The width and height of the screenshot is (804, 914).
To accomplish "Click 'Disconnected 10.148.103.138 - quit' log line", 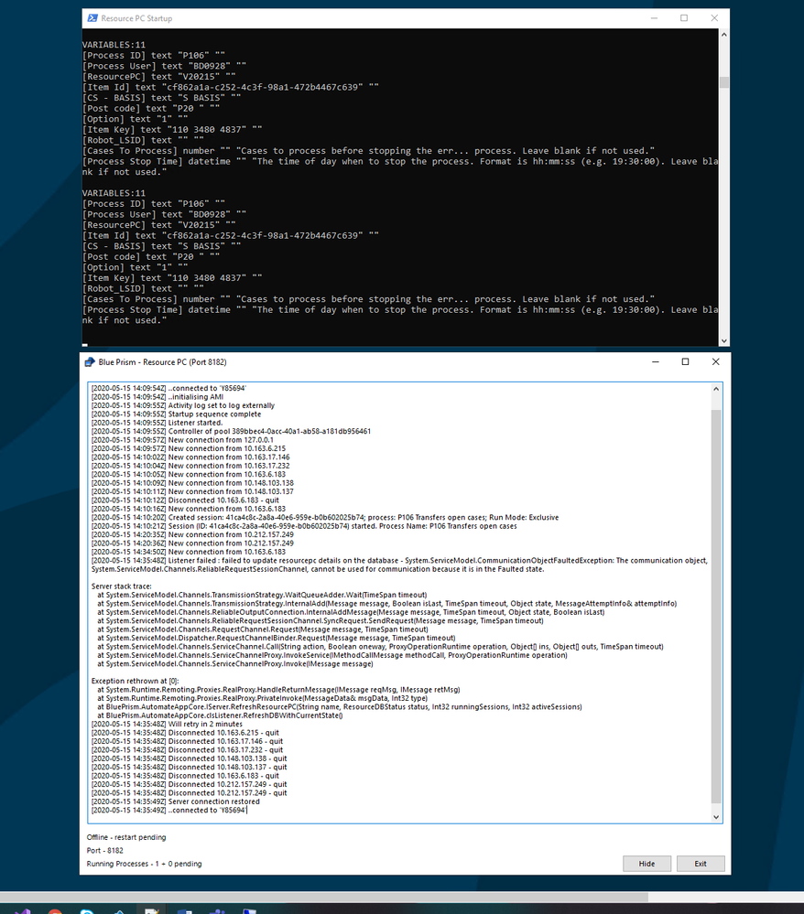I will click(x=189, y=758).
